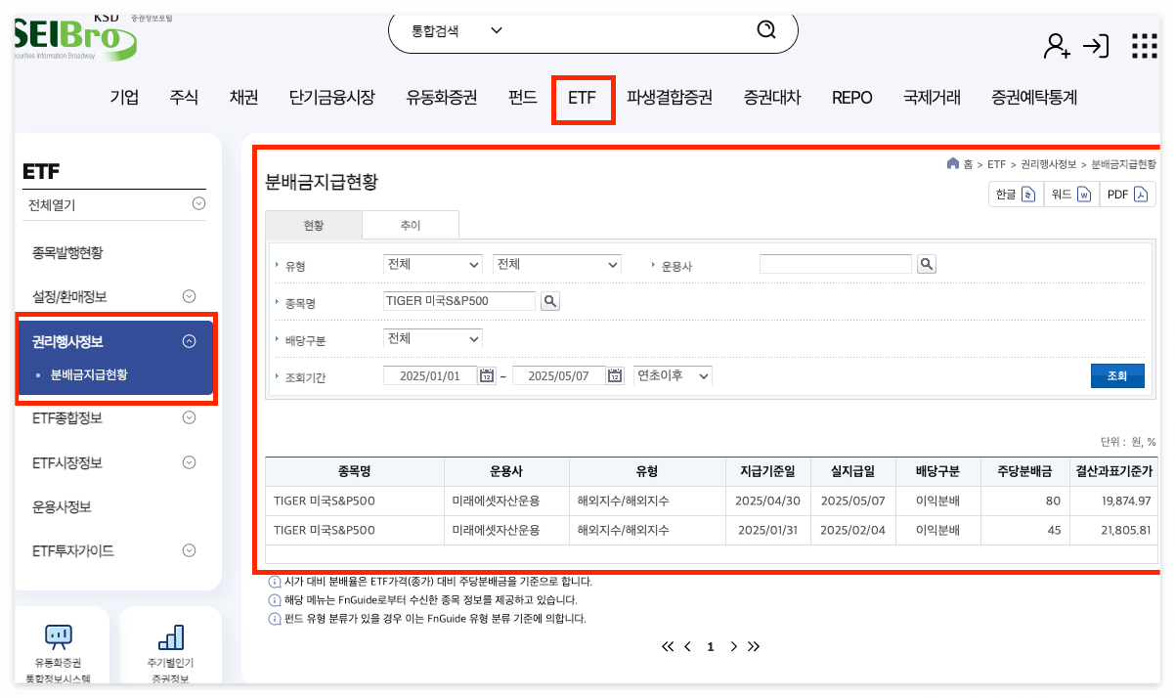
Task: Open 통합검색 dropdown in search bar
Action: click(x=457, y=30)
